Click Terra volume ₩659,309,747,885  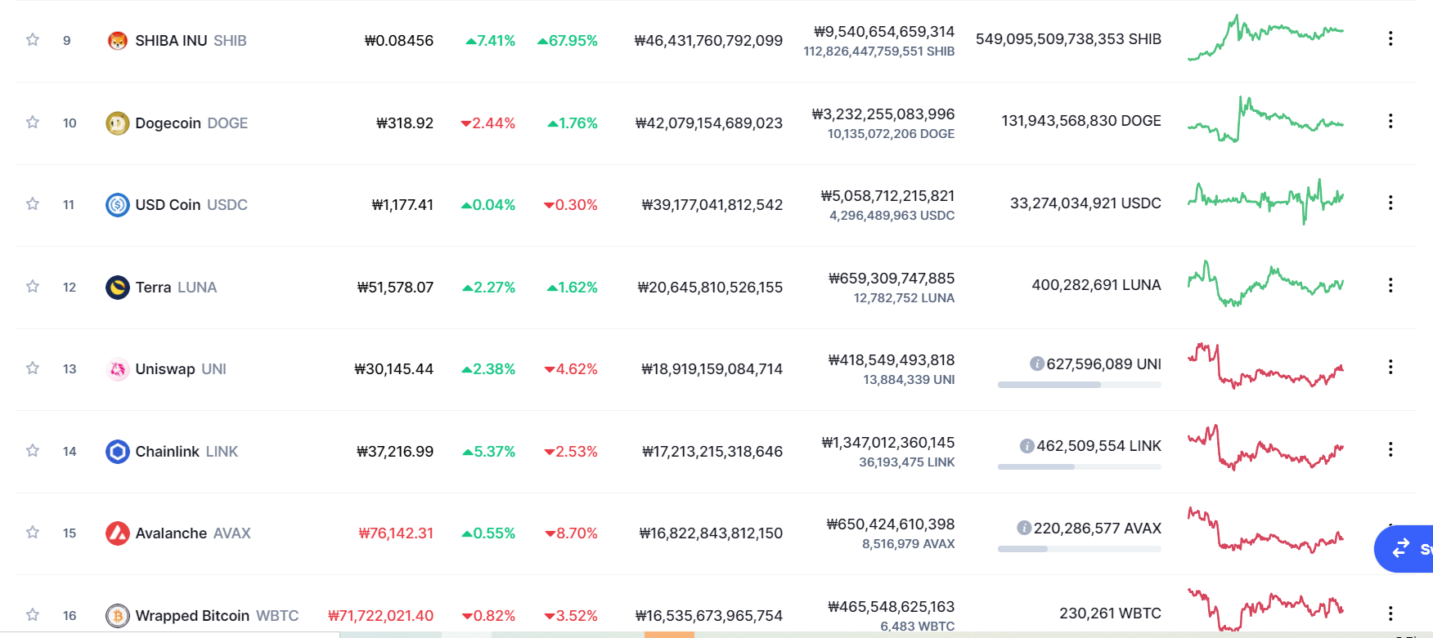[892, 279]
